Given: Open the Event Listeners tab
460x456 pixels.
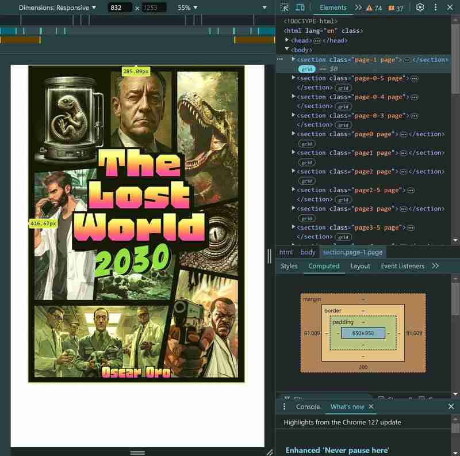Looking at the screenshot, I should (x=402, y=266).
